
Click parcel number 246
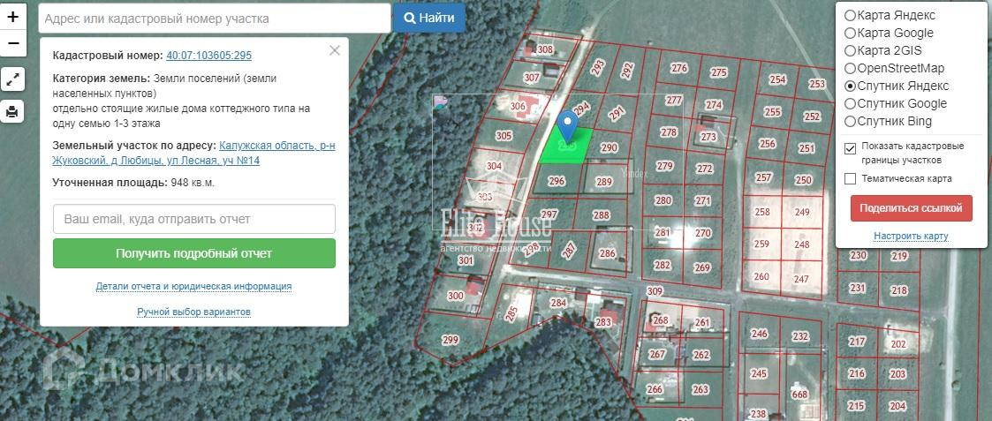click(x=759, y=334)
